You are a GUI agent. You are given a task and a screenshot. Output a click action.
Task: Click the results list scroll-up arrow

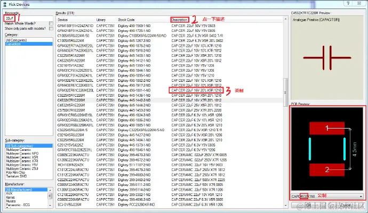pyautogui.click(x=286, y=19)
